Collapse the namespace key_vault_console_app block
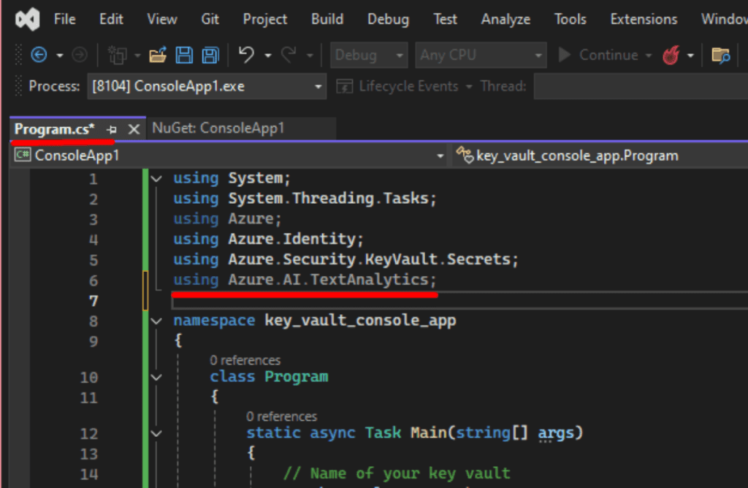The height and width of the screenshot is (488, 748). coord(156,321)
